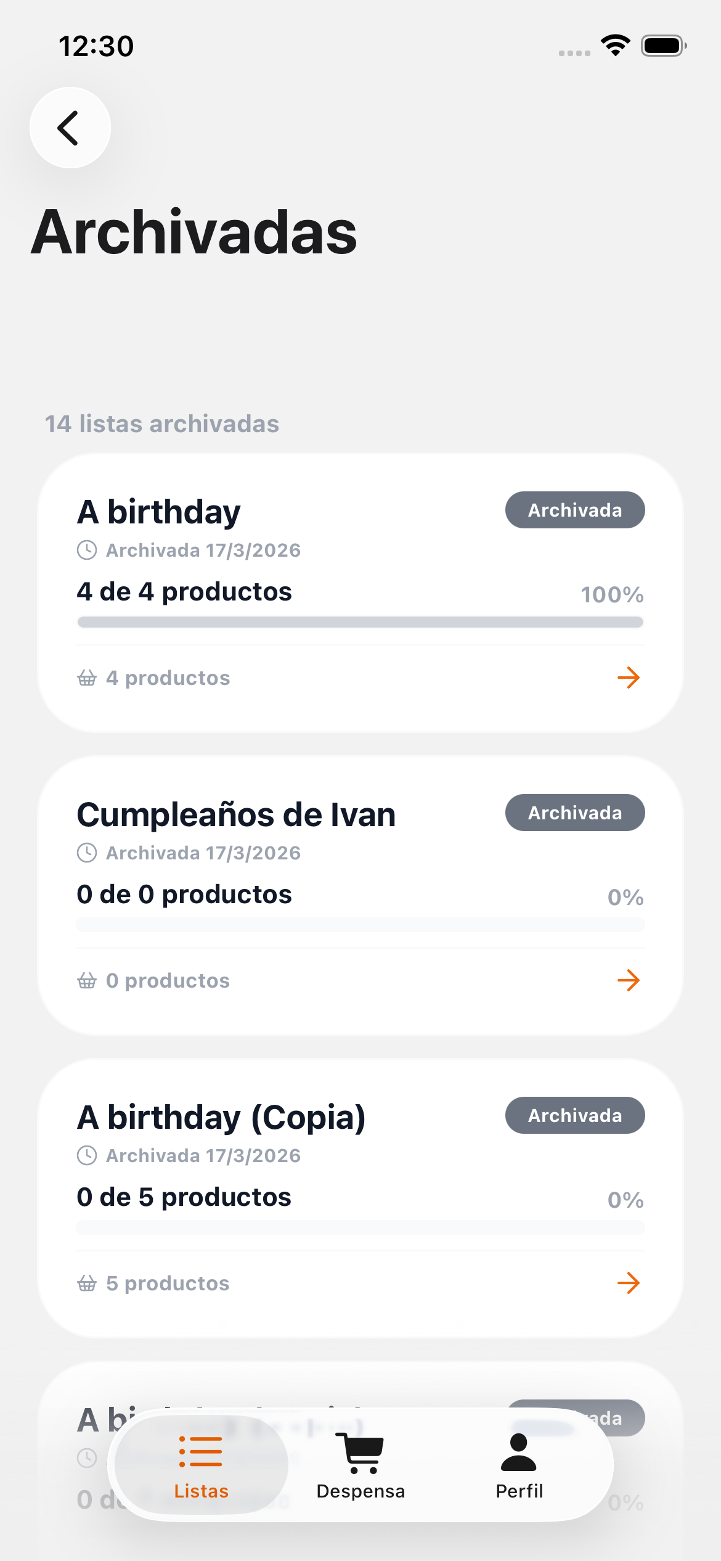721x1561 pixels.
Task: Click orange arrow on A birthday (Copia) card
Action: pyautogui.click(x=629, y=1283)
